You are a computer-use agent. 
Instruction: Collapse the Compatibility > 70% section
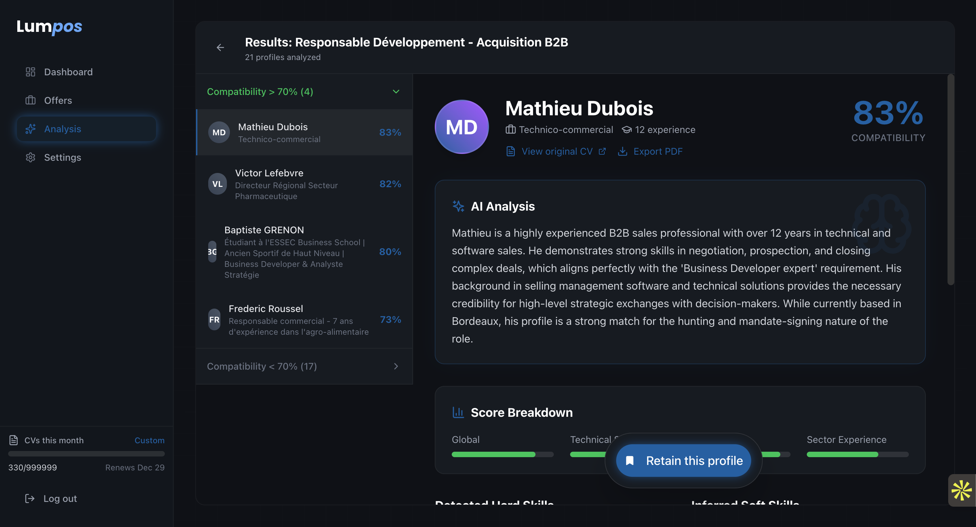[x=396, y=92]
